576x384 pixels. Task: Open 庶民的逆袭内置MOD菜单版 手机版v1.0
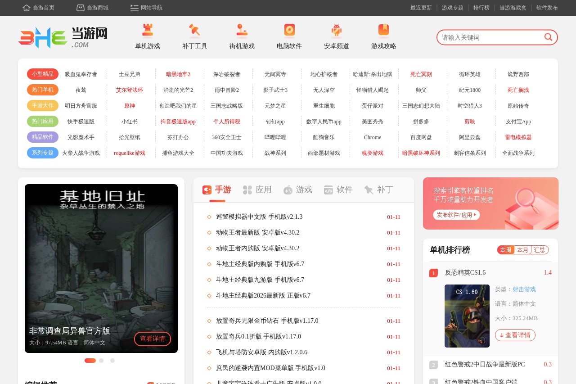(270, 368)
